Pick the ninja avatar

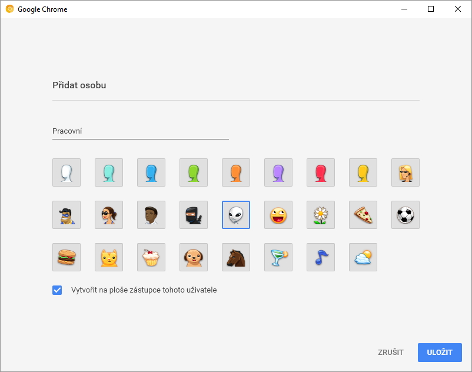coord(194,215)
